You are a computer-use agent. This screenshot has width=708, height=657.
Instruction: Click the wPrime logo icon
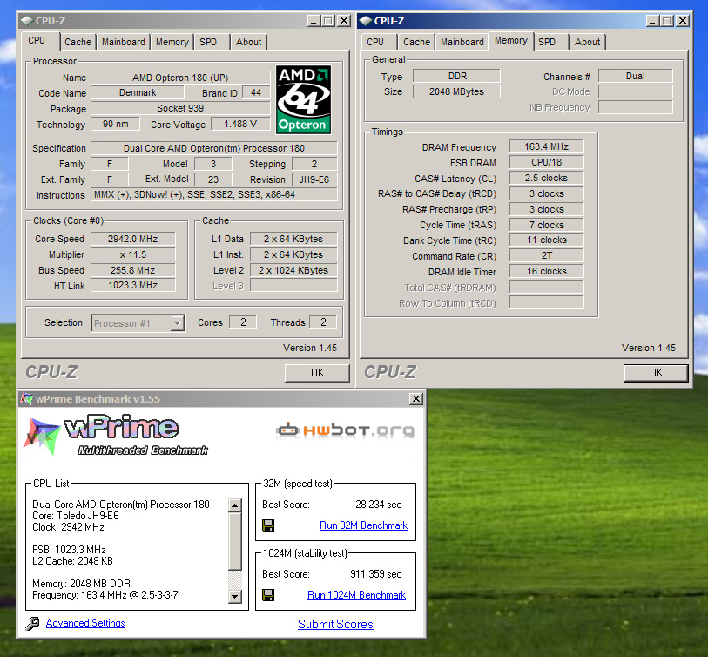pos(42,436)
